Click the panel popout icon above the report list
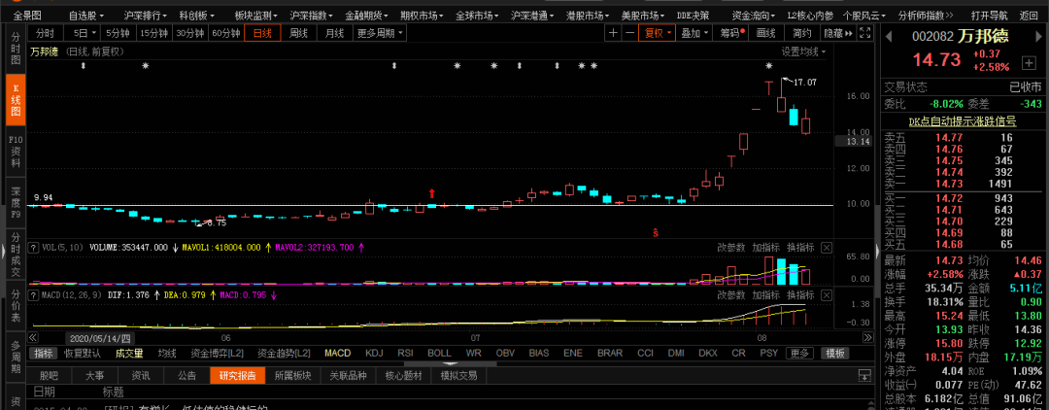The image size is (1049, 410). point(863,375)
